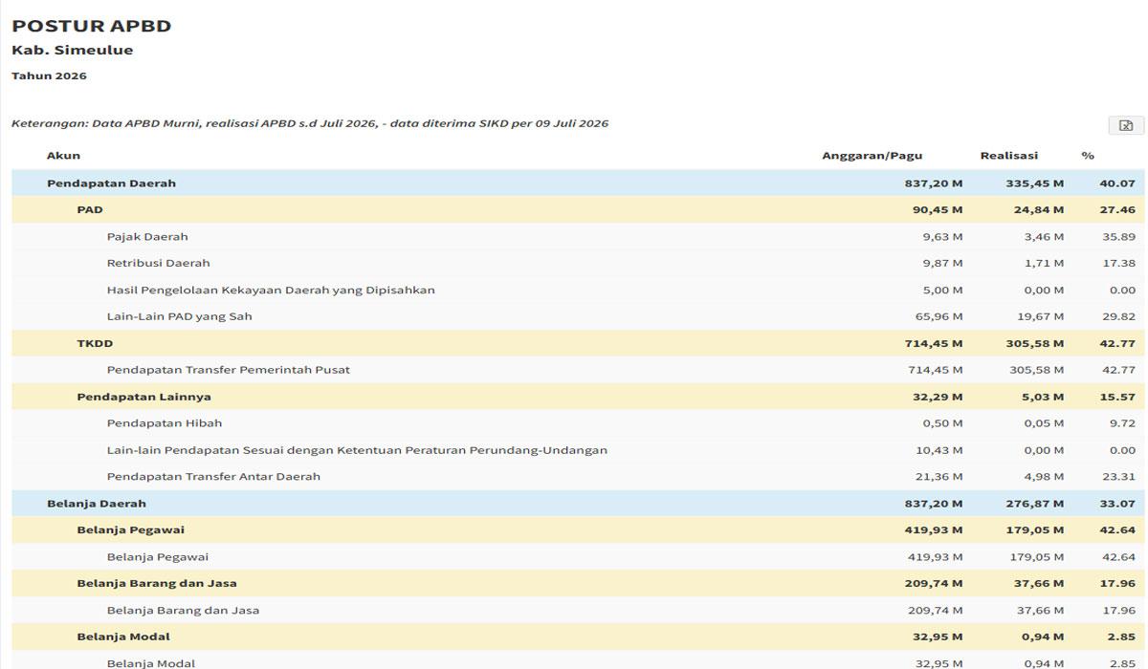This screenshot has width=1148, height=669.
Task: Click the Pajak Daerah row
Action: pyautogui.click(x=579, y=237)
